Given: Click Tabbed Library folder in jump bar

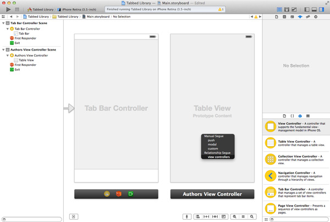Looking at the screenshot, I should [x=65, y=16].
